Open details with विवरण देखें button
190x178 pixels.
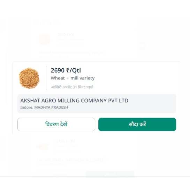56,124
